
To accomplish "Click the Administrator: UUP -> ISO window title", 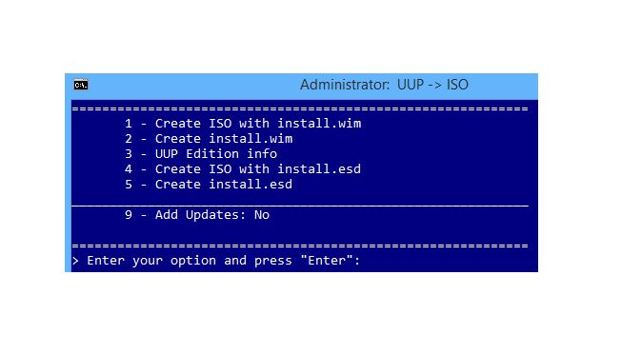I will [384, 85].
